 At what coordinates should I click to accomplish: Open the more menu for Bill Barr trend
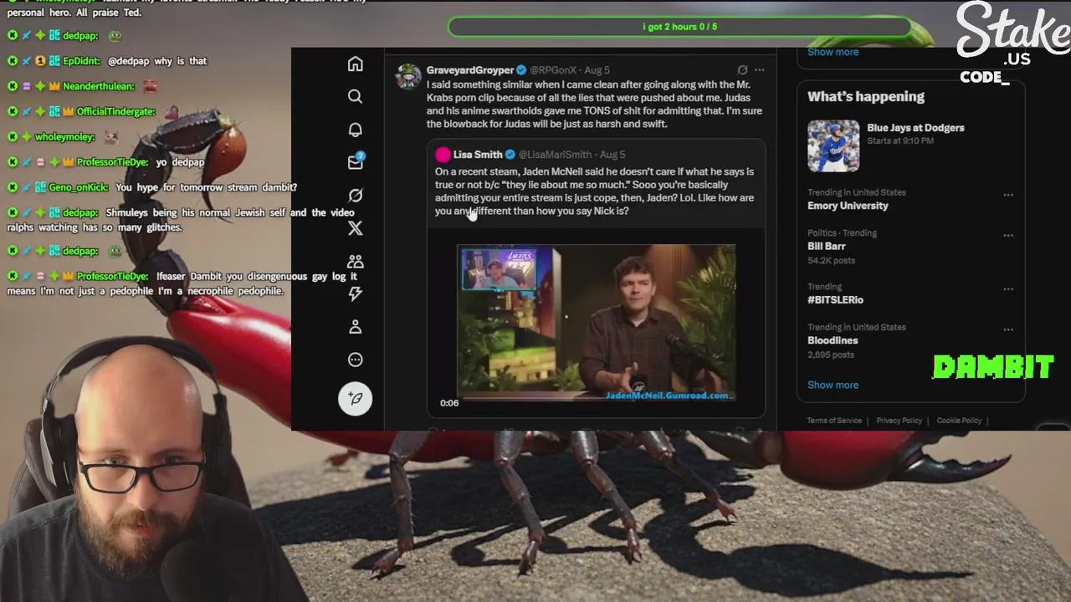(x=1008, y=236)
